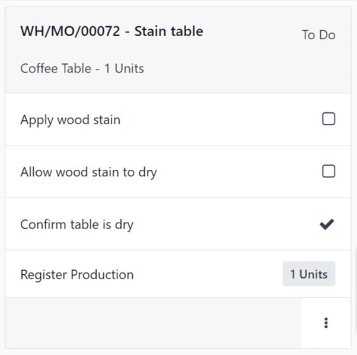Open the three-dot options menu

click(326, 323)
